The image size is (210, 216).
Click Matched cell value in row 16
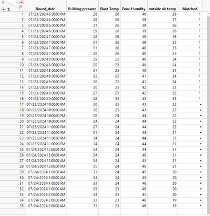[200, 99]
